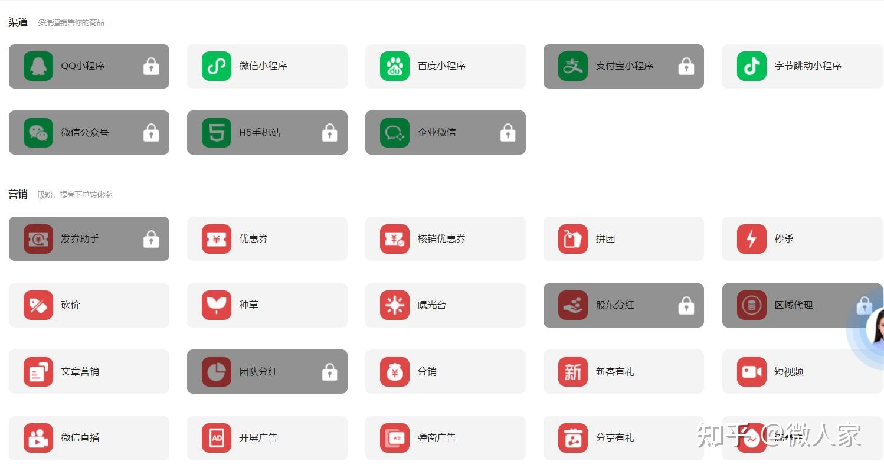Click the 开屏广告 AD icon

pyautogui.click(x=217, y=438)
